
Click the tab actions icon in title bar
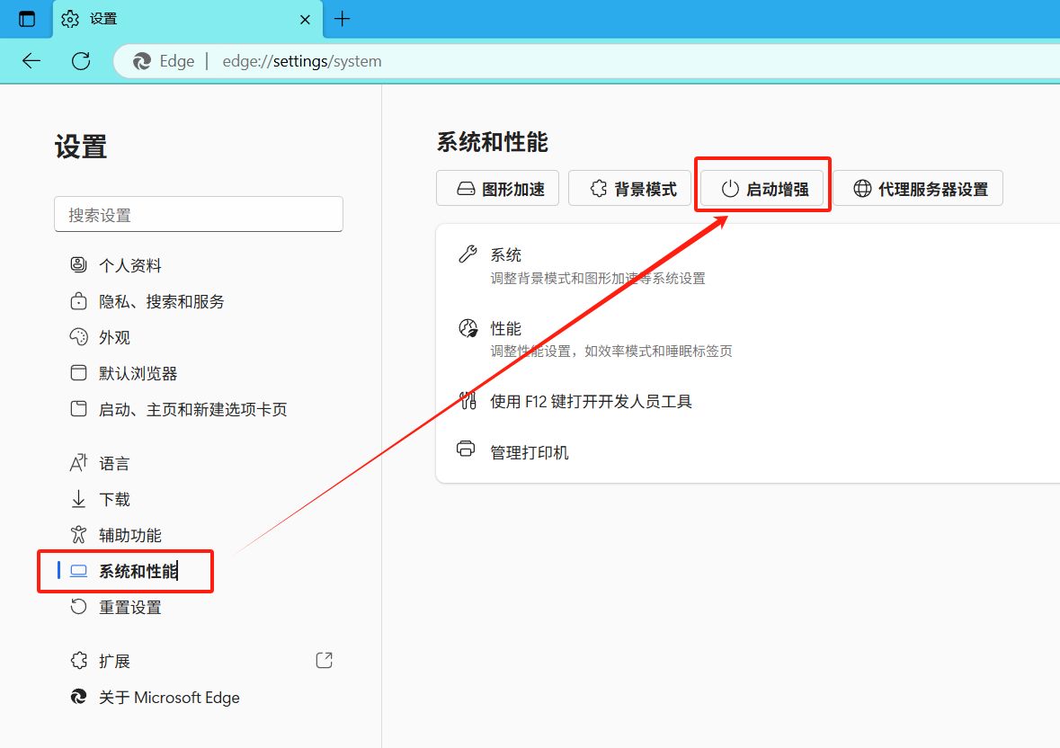(27, 19)
